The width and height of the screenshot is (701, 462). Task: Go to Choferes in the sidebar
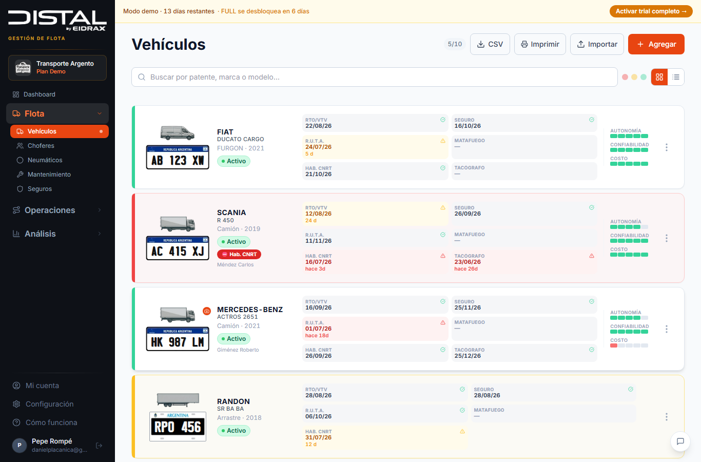pyautogui.click(x=60, y=146)
